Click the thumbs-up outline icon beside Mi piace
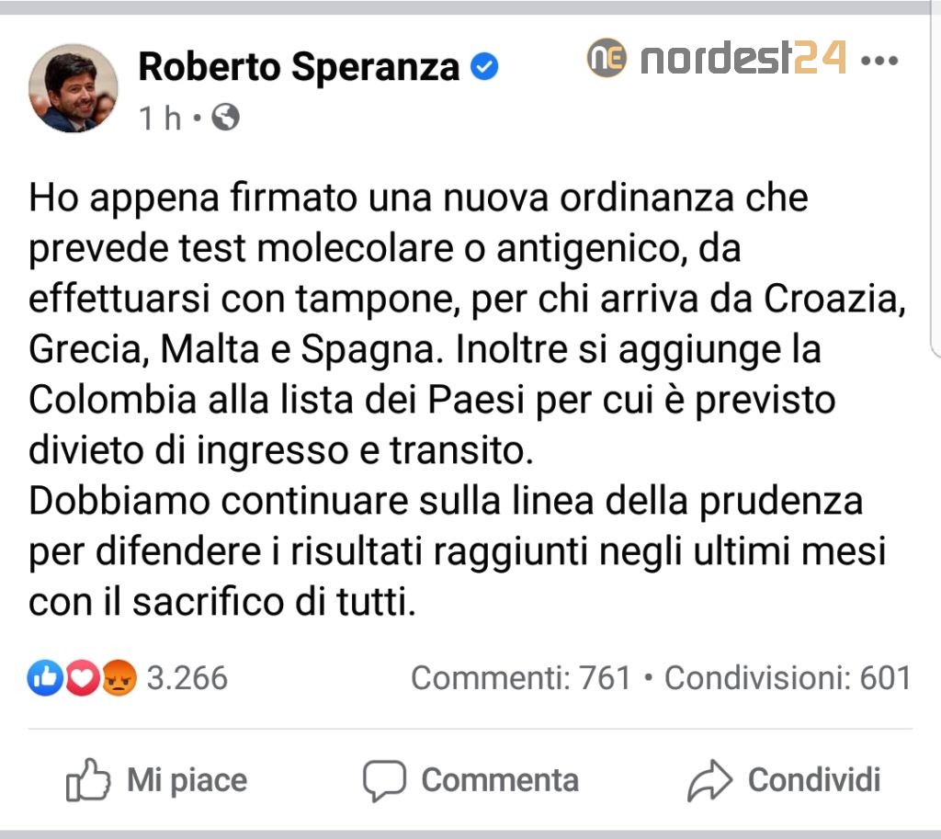941x839 pixels. (x=88, y=780)
